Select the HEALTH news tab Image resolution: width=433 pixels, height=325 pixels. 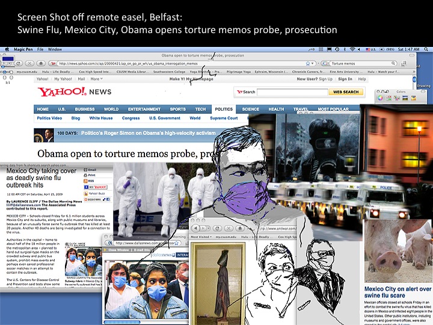point(276,109)
